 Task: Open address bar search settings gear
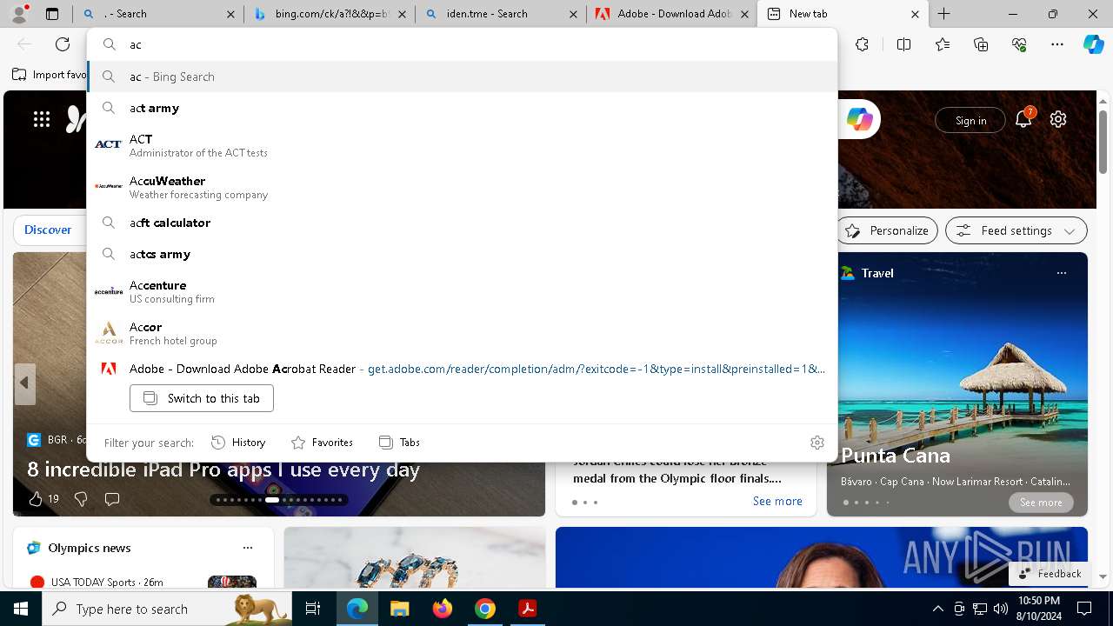click(x=817, y=443)
